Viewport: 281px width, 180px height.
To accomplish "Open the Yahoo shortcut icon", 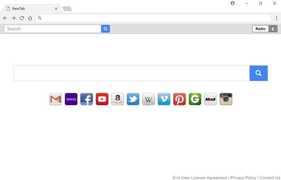I will (x=71, y=99).
